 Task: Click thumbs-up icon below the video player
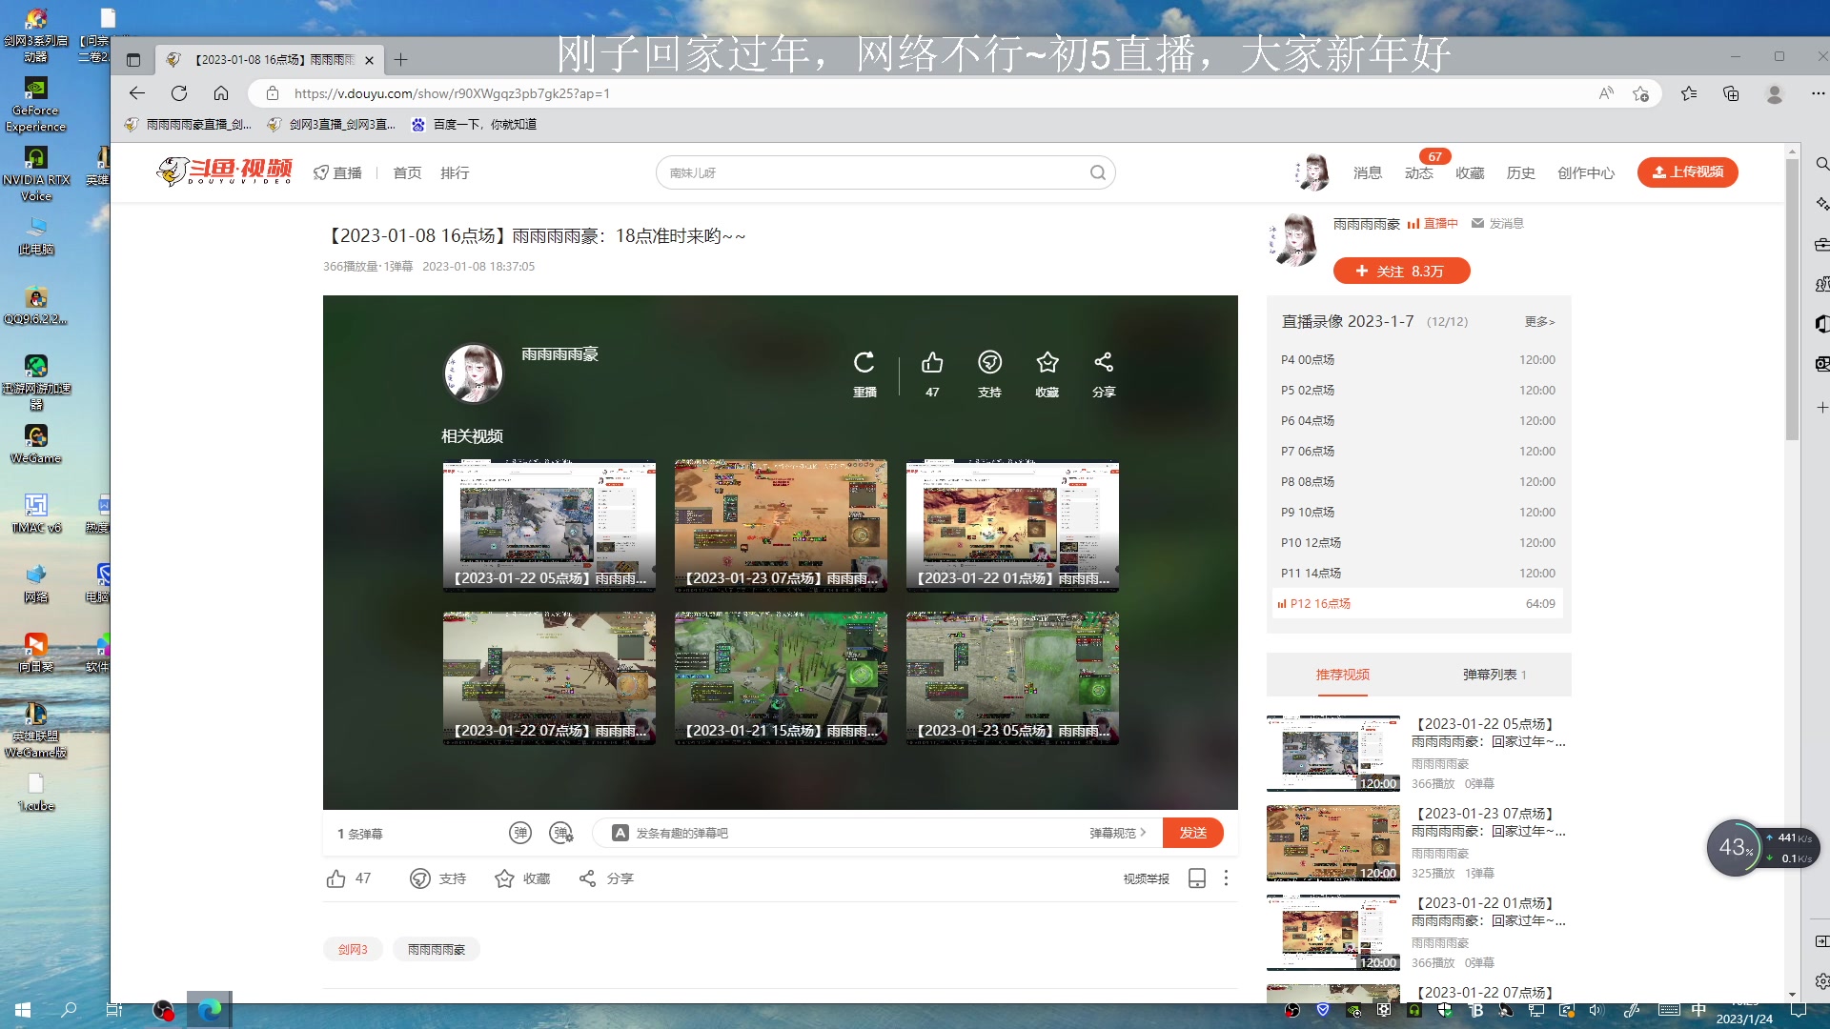coord(335,878)
